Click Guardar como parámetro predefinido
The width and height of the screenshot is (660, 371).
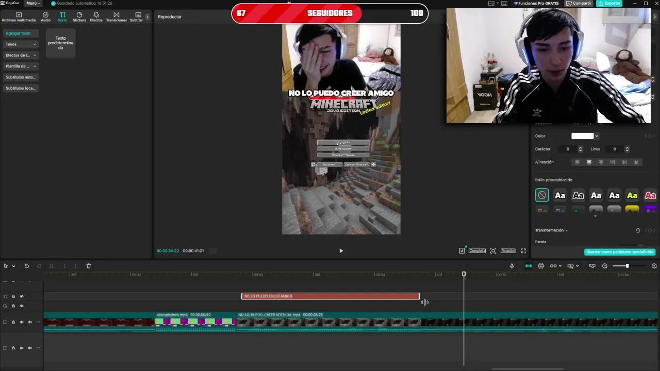(620, 252)
